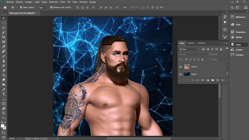Open the search icon in options bar

232,7
